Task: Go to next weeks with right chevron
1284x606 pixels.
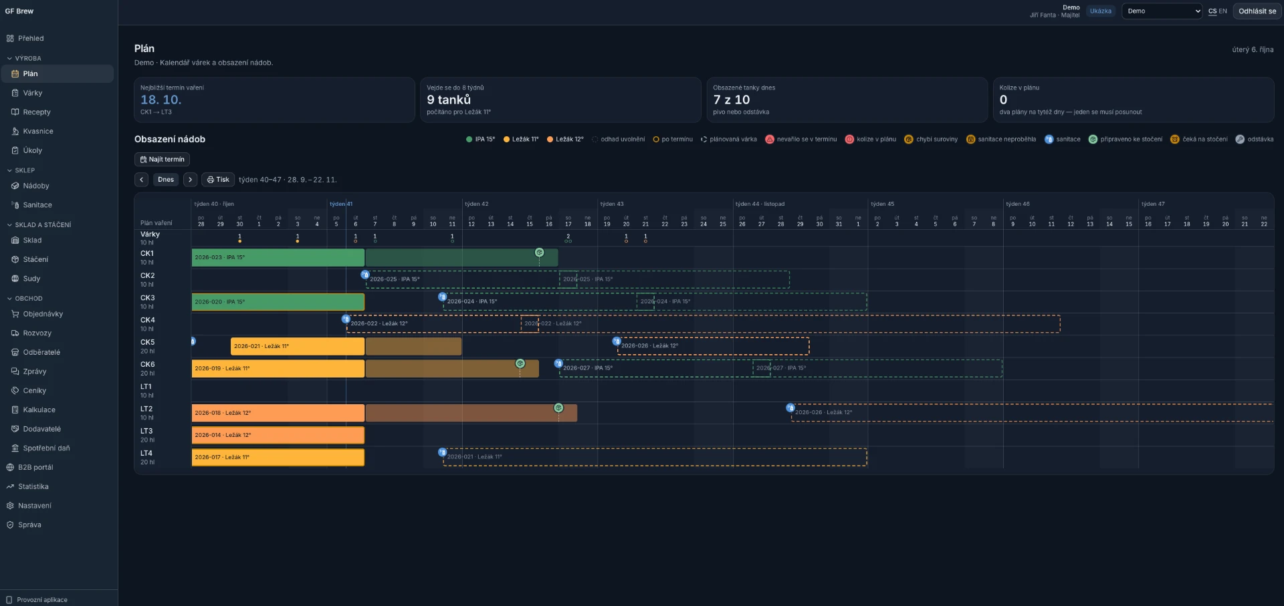Action: (x=191, y=180)
